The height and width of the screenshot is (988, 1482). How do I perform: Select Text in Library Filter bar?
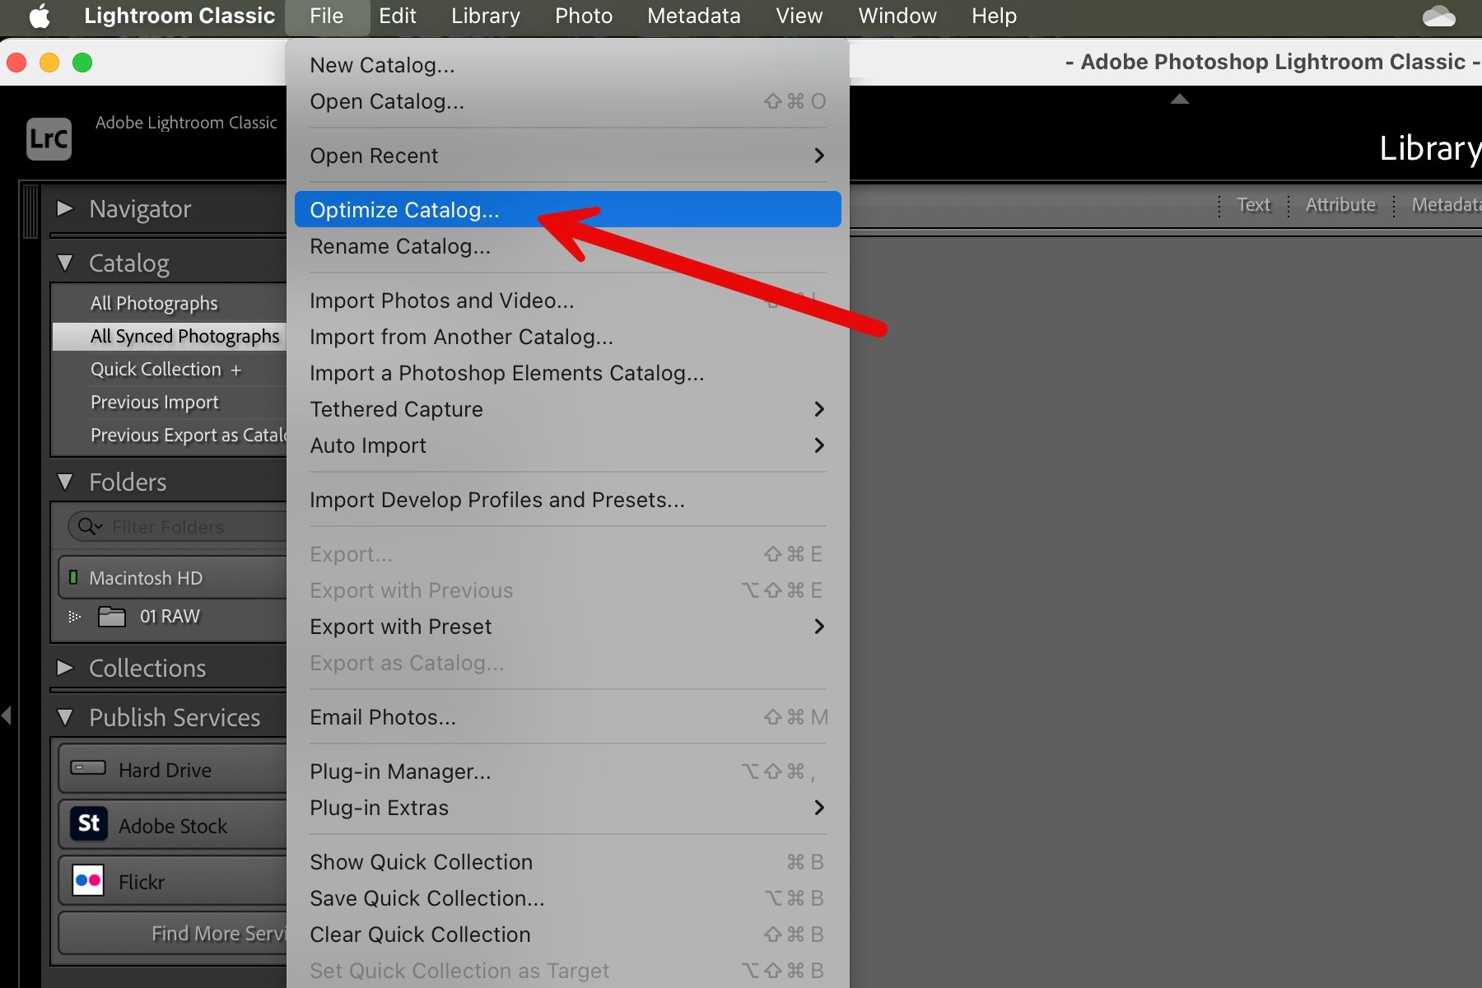(x=1253, y=205)
